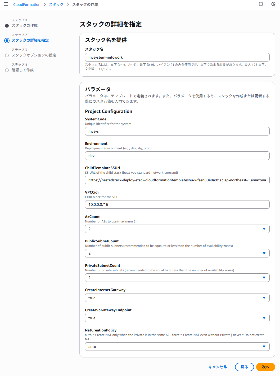Screen dimensions: 280x376
Task: Go to CloudFormation breadcrumb link
Action: pyautogui.click(x=27, y=5)
